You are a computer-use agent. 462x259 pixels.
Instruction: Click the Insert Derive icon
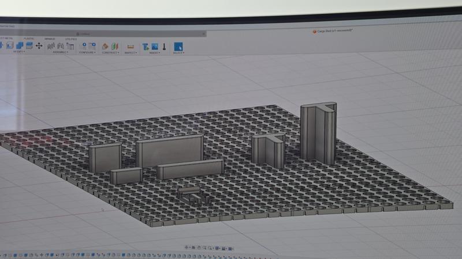click(146, 47)
